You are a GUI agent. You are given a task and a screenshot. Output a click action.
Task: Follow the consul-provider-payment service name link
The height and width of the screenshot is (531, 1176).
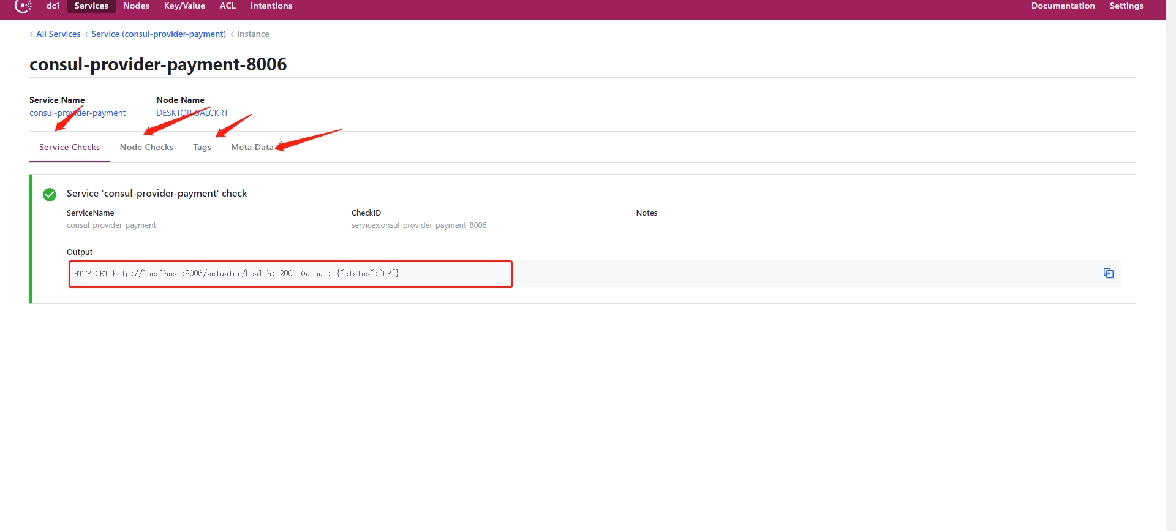click(78, 113)
